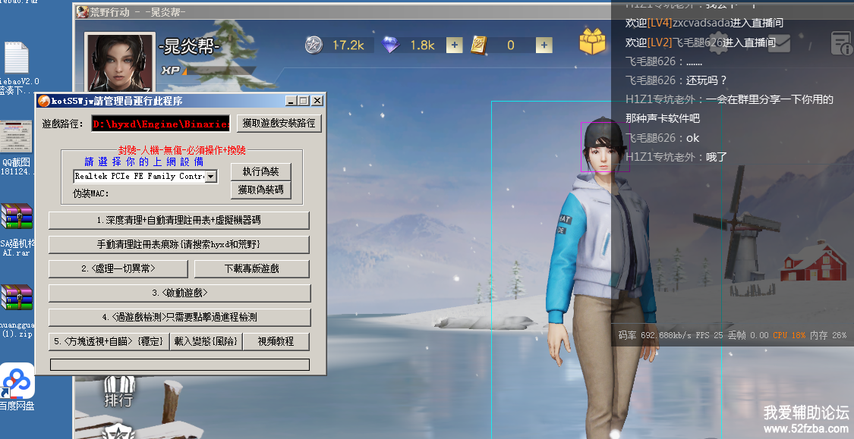Click 獲取遊戲安裝路徑 button
This screenshot has height=439, width=854.
pyautogui.click(x=279, y=124)
